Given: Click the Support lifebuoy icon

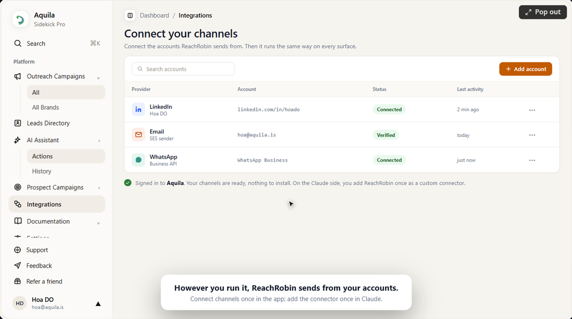Looking at the screenshot, I should pos(17,250).
